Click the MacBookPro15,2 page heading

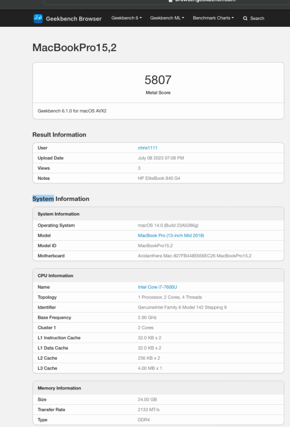coord(75,48)
